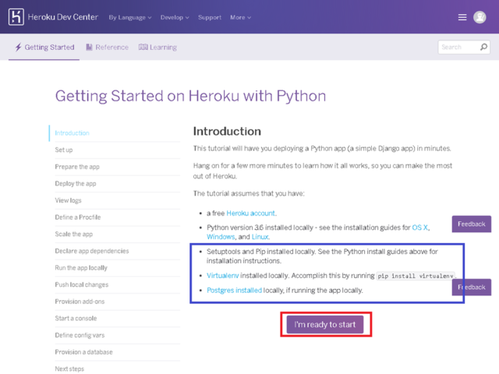The image size is (499, 374).
Task: Open the Windows installation guide link
Action: [x=221, y=237]
